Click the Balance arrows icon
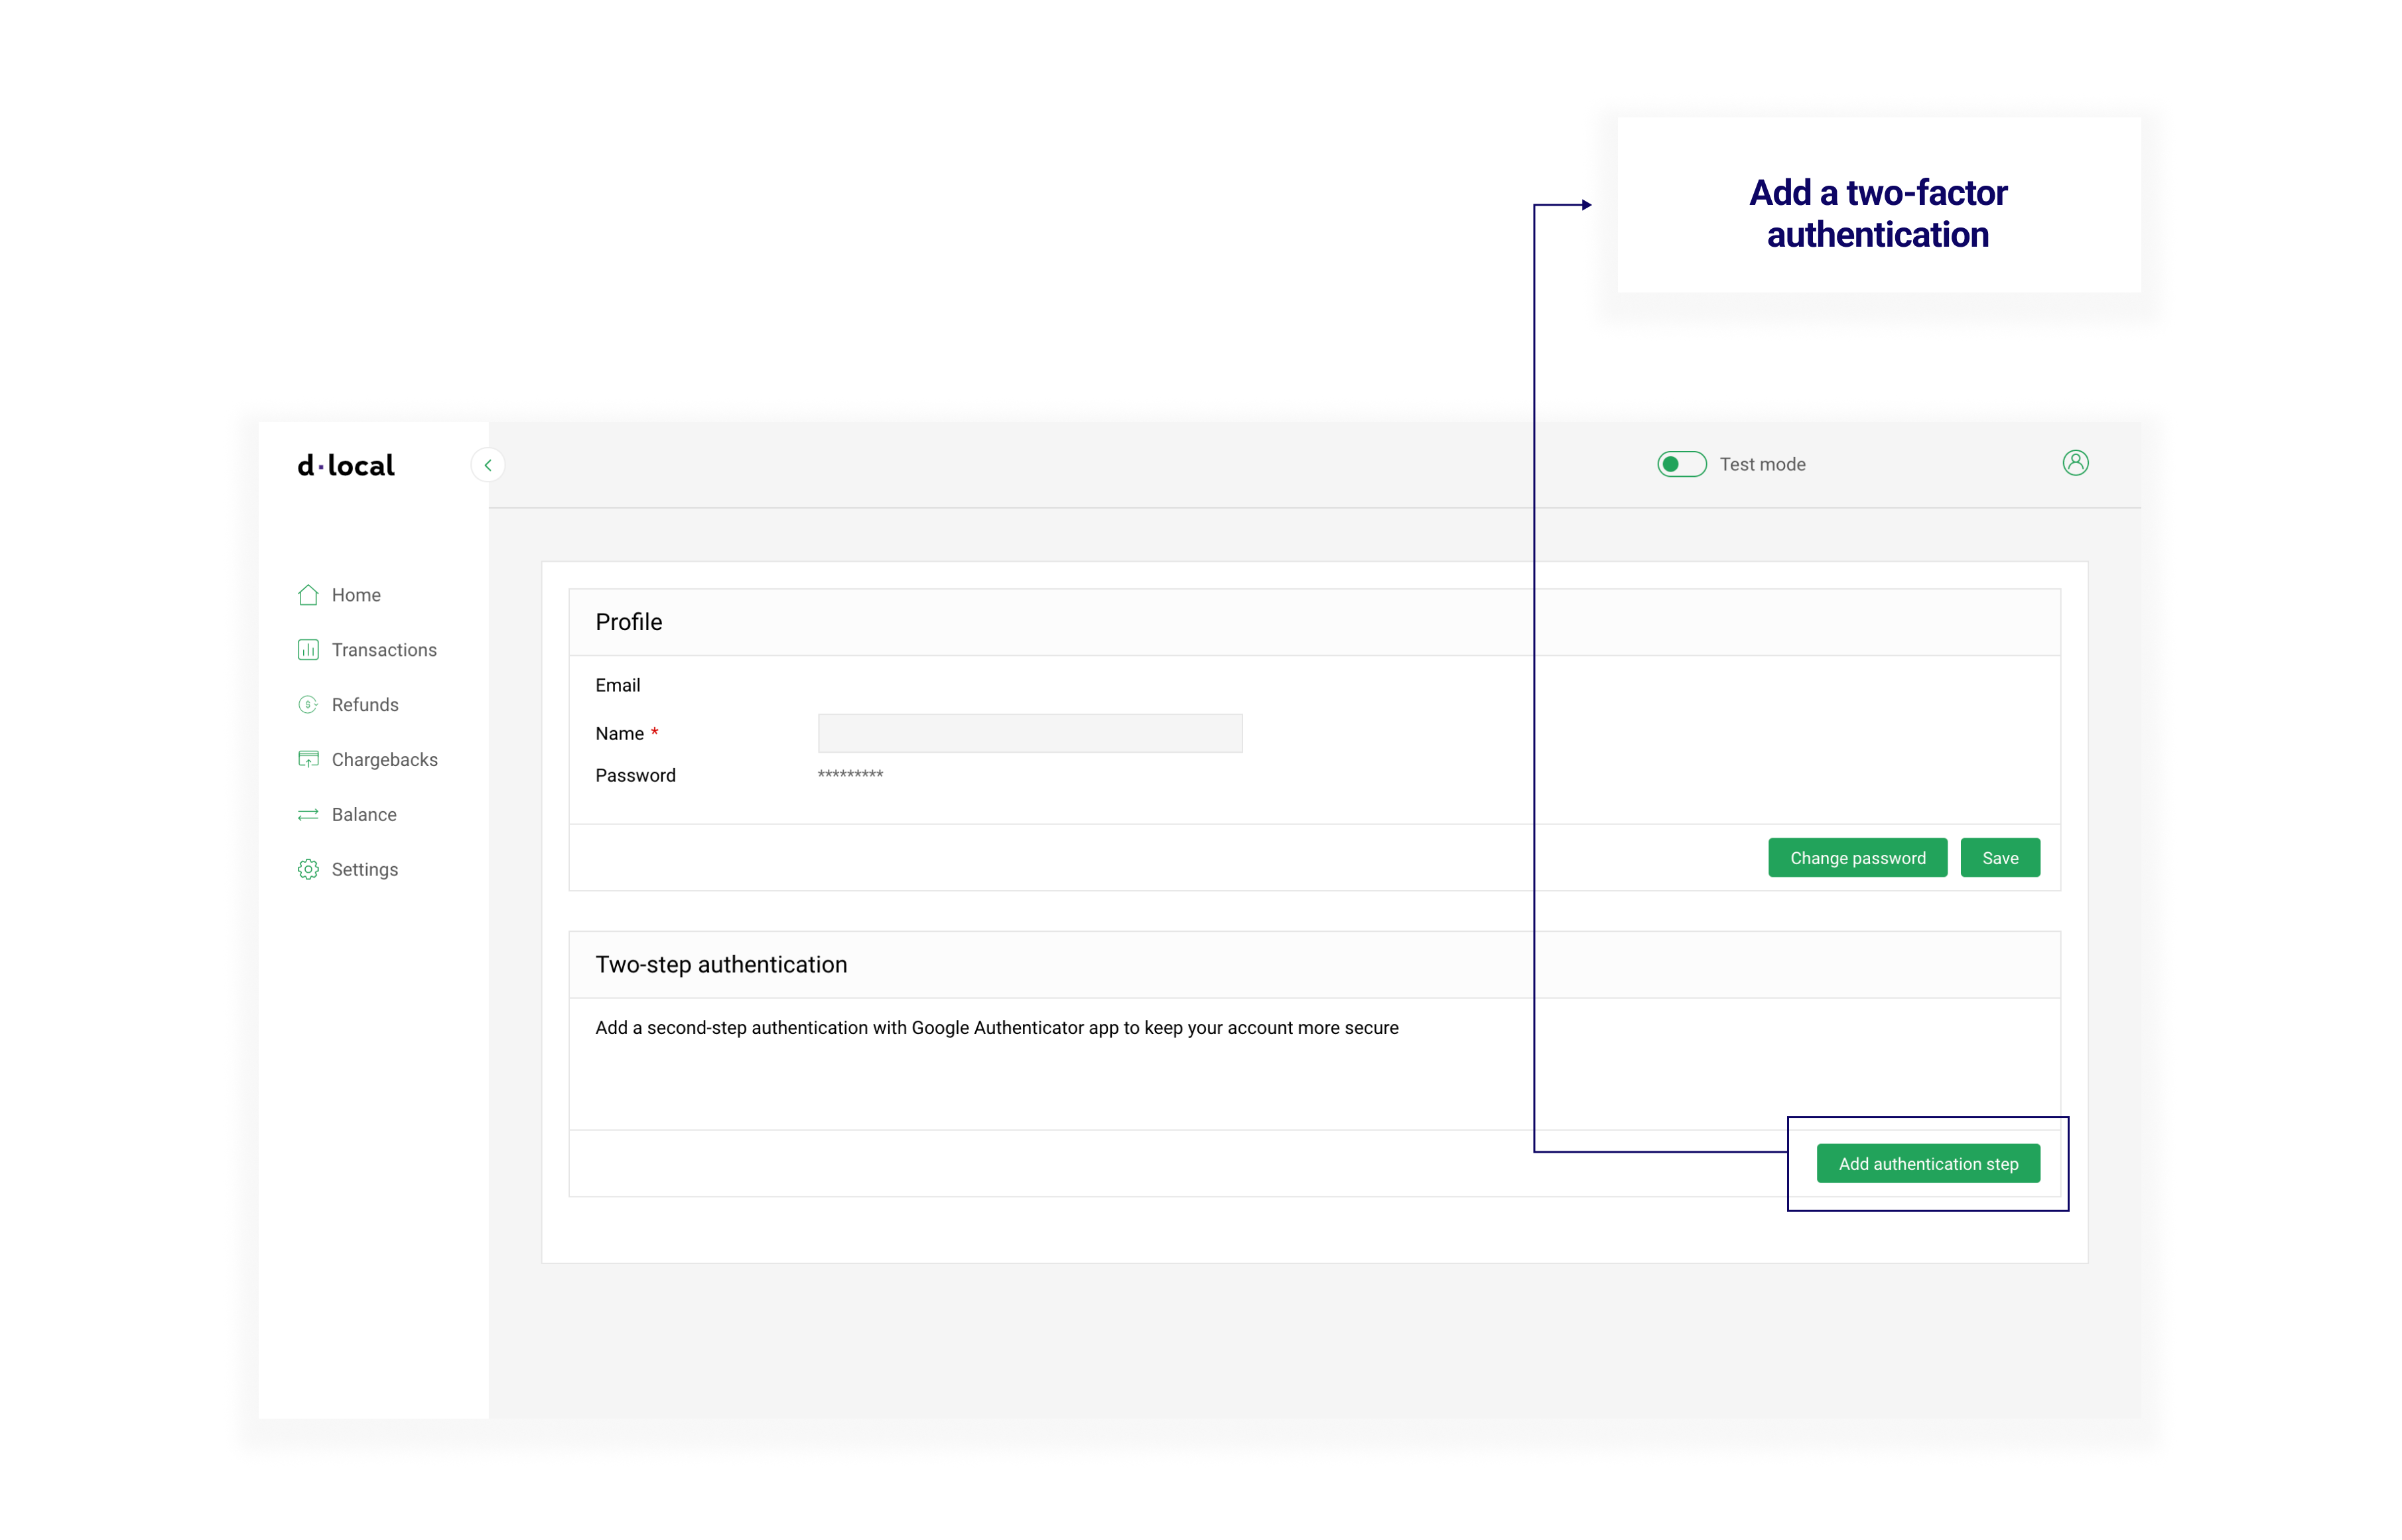 click(x=308, y=814)
